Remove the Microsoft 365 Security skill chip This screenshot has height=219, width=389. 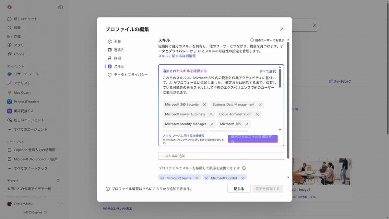tap(204, 105)
